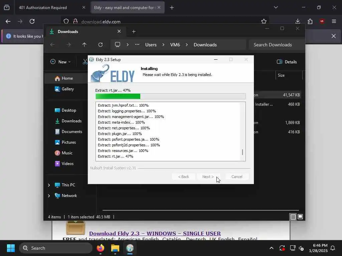Switch to large thumbnails view icon

(300, 217)
